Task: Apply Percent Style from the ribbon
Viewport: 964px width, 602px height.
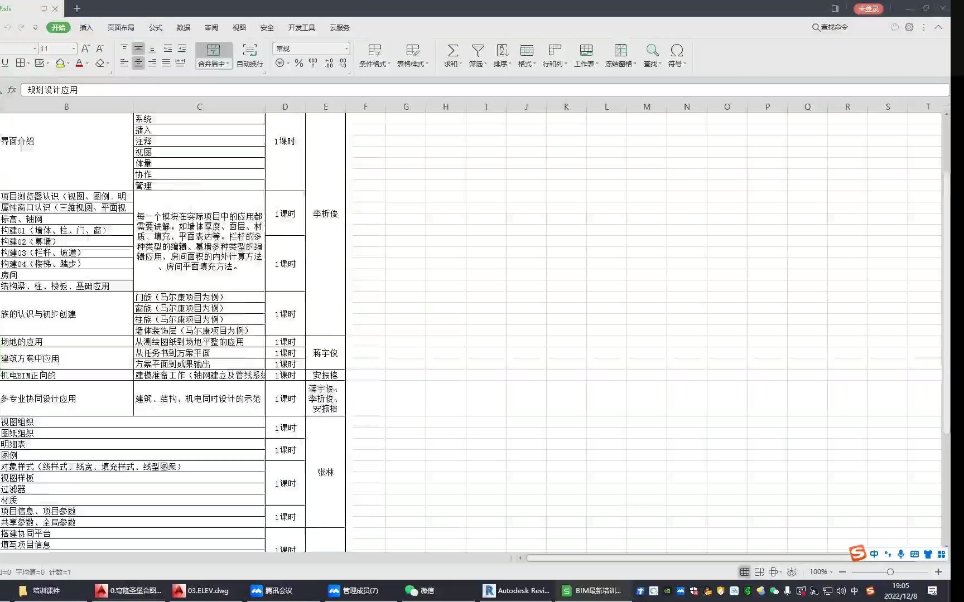Action: [x=298, y=63]
